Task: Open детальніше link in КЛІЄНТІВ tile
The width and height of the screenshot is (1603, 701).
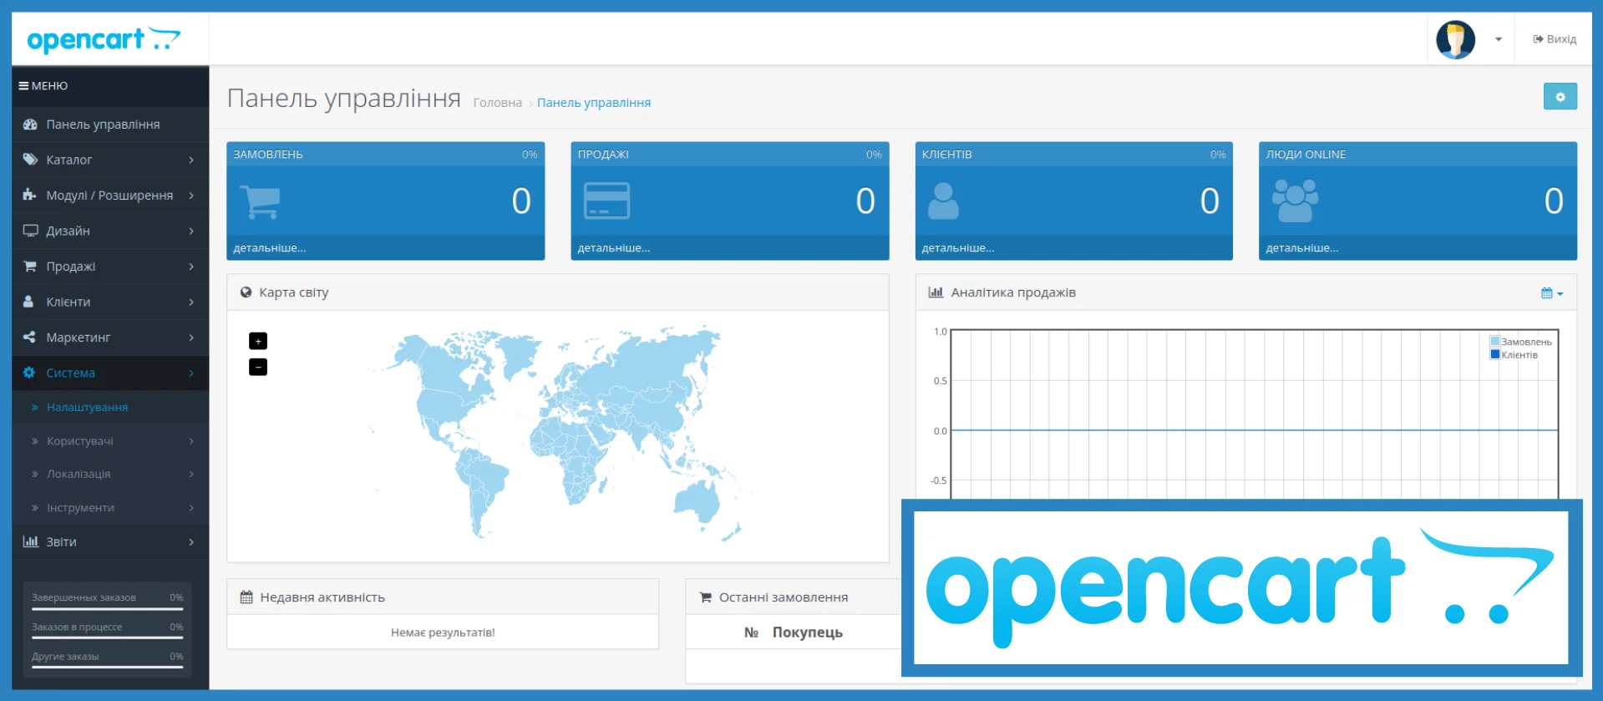Action: point(958,248)
